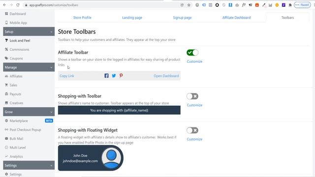
Task: Customize the Shopping-with Floating Widget
Action: coord(194,139)
